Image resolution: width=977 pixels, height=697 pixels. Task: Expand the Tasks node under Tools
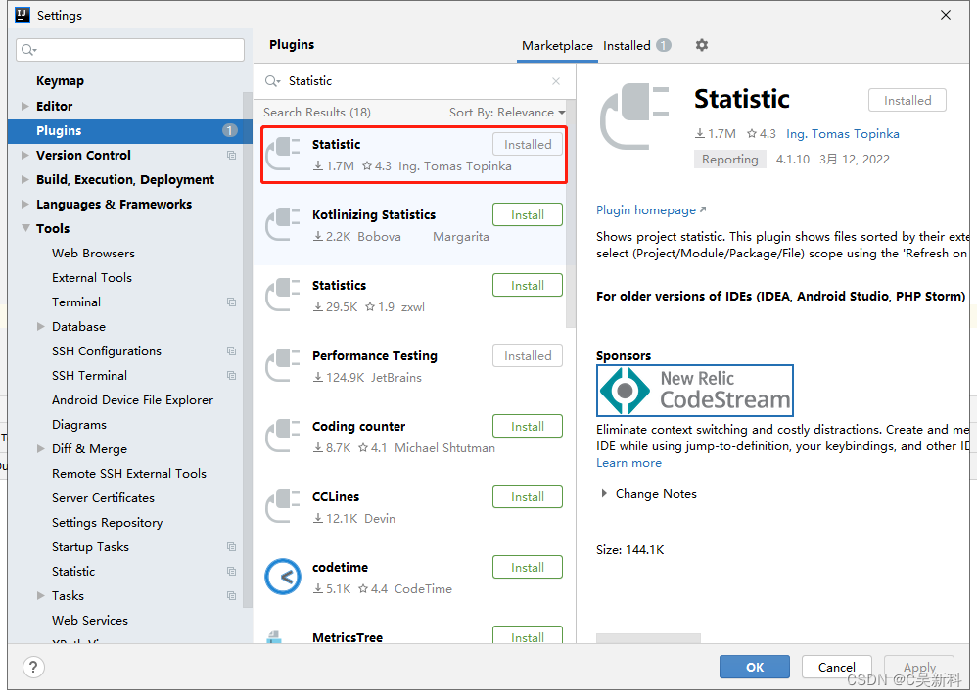[x=40, y=596]
